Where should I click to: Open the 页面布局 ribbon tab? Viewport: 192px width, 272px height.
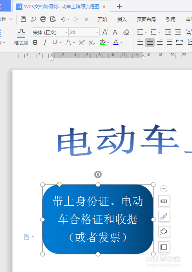click(x=146, y=20)
